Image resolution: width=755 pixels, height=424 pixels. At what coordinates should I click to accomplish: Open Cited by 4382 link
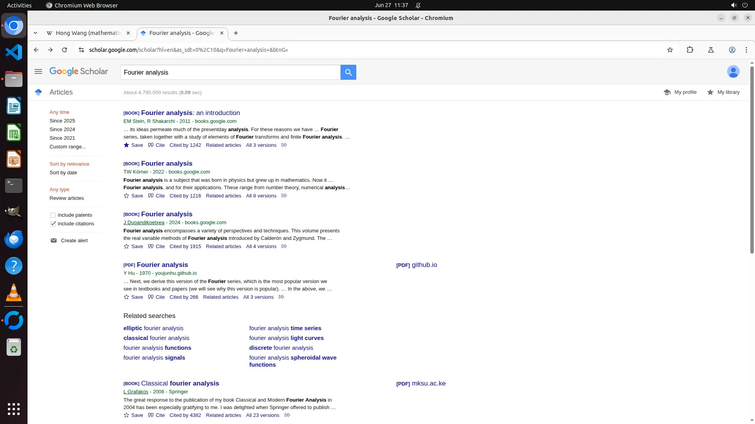point(185,415)
